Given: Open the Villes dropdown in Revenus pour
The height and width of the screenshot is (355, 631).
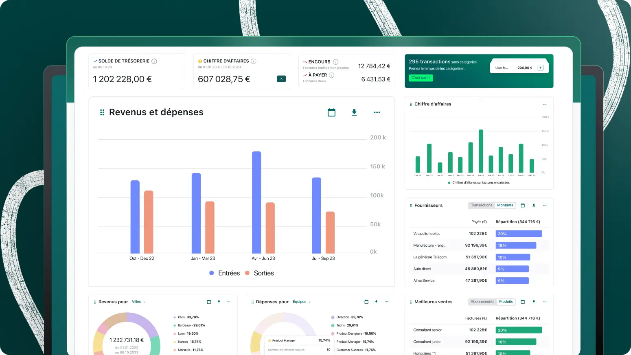Looking at the screenshot, I should 138,302.
